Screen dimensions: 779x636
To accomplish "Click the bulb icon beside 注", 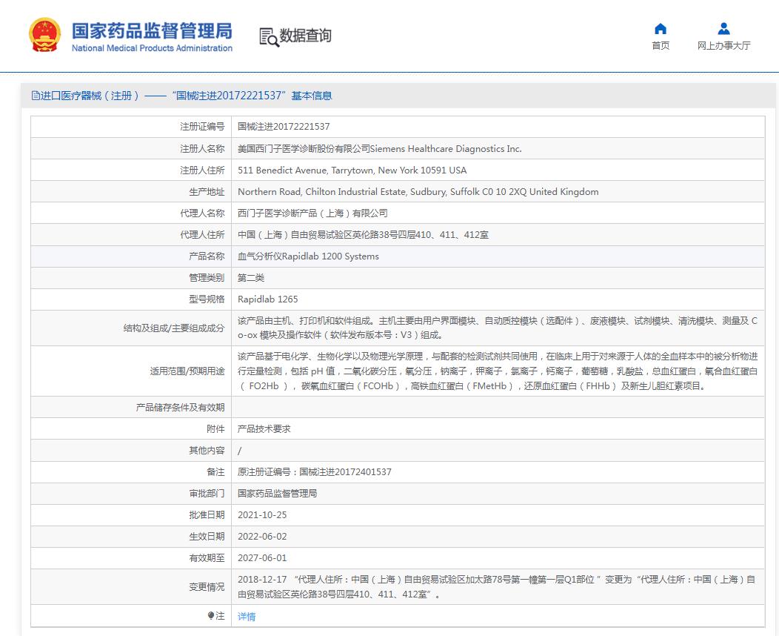I will (x=210, y=615).
